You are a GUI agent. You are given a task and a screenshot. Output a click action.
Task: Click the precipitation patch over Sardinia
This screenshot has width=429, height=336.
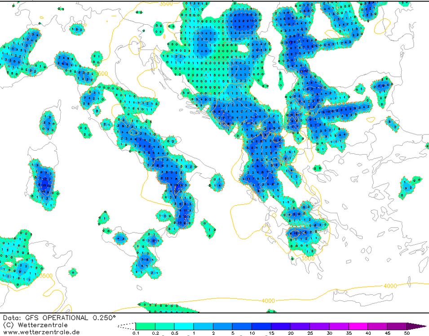44,184
